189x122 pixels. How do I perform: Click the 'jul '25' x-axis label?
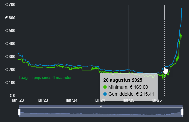point(157,100)
